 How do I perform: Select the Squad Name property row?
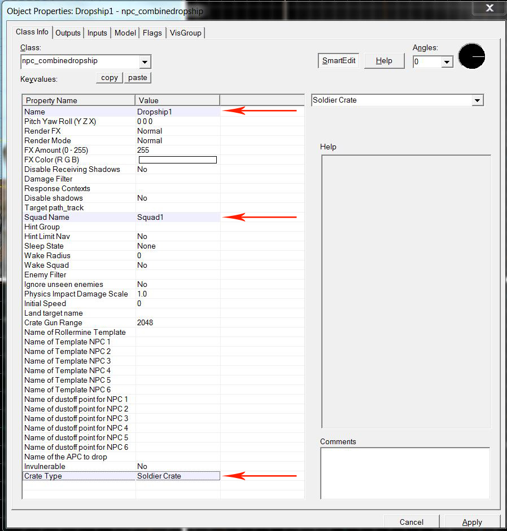pyautogui.click(x=121, y=218)
